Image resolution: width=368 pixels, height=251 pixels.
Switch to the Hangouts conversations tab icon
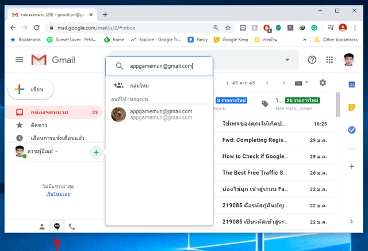coord(57,226)
